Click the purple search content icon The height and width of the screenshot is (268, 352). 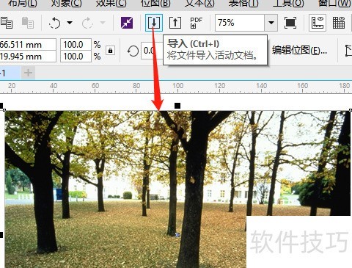pyautogui.click(x=127, y=23)
